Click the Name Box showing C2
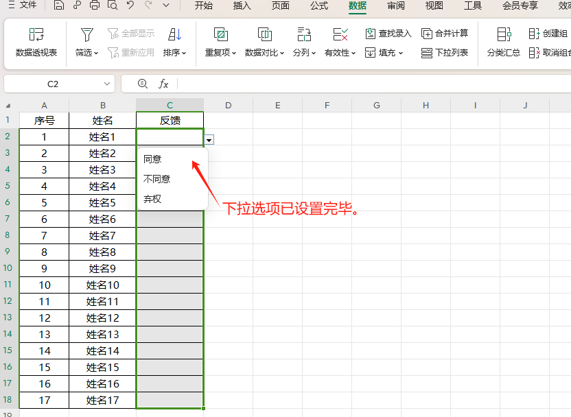571x417 pixels. pyautogui.click(x=53, y=84)
